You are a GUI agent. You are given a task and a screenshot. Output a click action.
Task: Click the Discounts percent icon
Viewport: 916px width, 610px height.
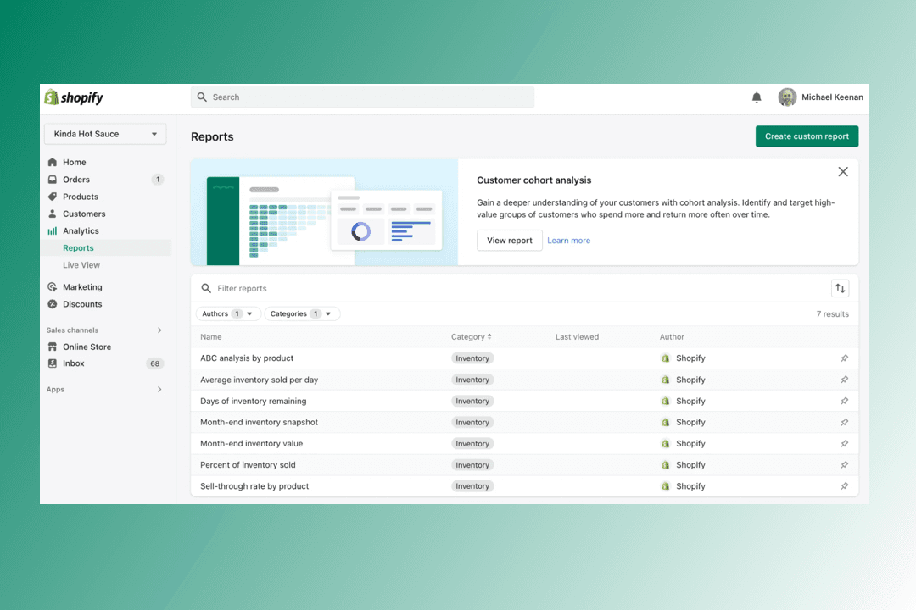(x=53, y=304)
